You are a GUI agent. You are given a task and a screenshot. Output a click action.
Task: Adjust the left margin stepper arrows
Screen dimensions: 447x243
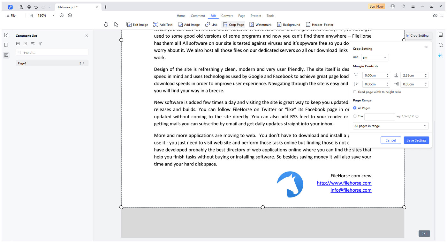pos(388,84)
